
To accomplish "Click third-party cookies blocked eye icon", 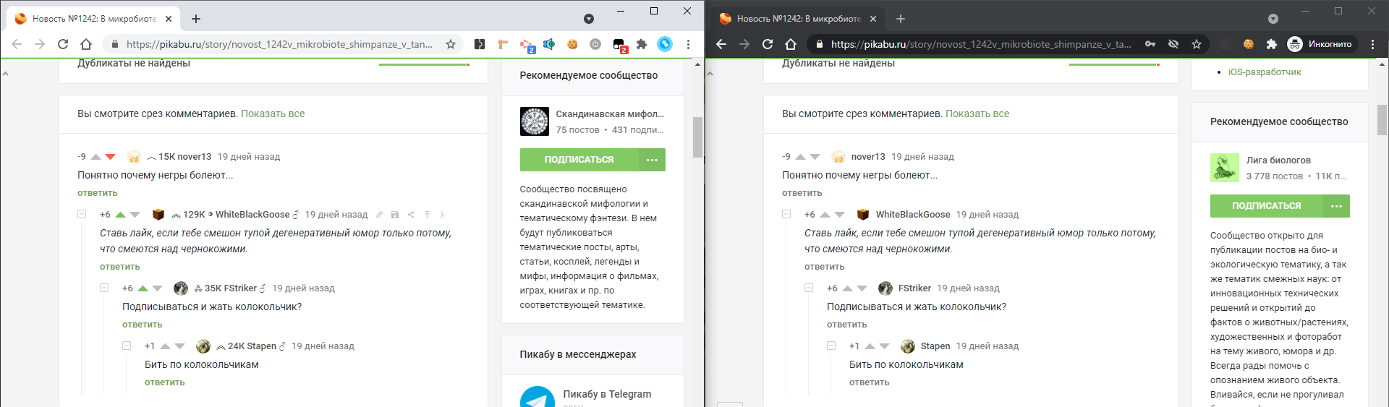I will [x=1173, y=44].
